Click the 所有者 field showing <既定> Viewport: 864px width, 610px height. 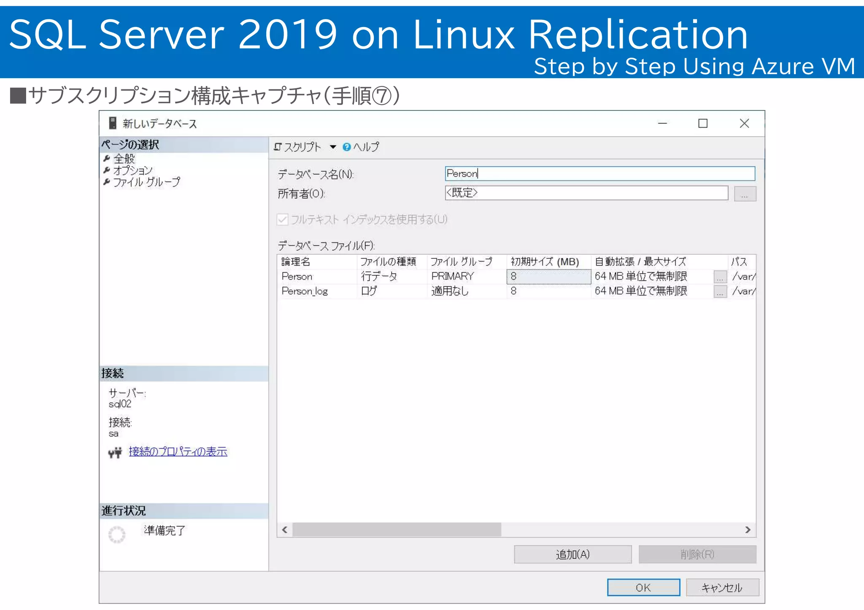(586, 193)
